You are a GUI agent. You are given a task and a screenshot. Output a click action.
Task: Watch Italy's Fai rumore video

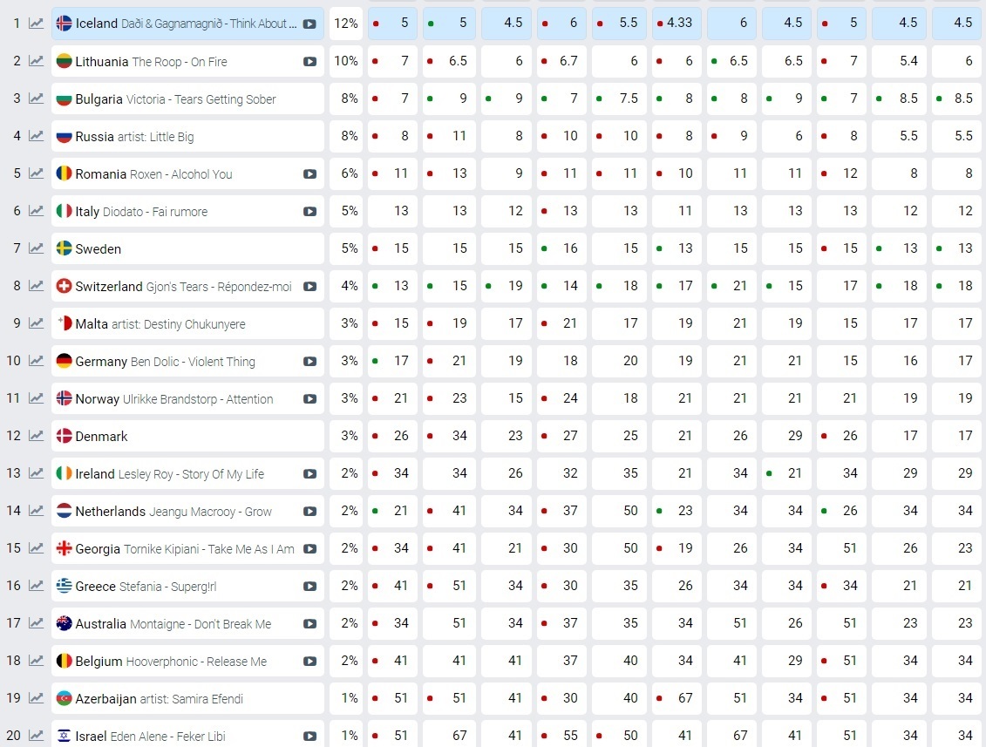309,212
